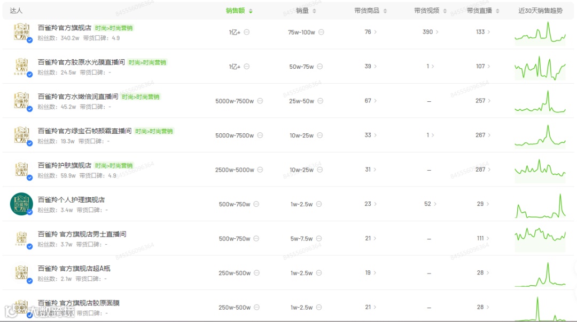Open 百雀羚官方胶原水光膜直播间 avatar
Viewport: 577px width, 322px height.
21,67
